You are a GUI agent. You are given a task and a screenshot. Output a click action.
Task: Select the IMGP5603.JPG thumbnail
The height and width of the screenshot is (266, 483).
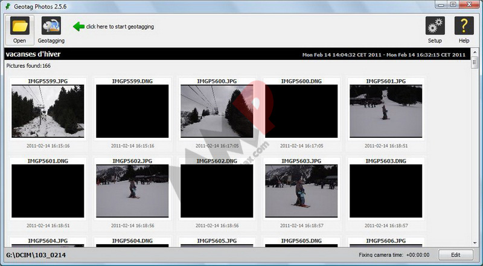point(301,191)
